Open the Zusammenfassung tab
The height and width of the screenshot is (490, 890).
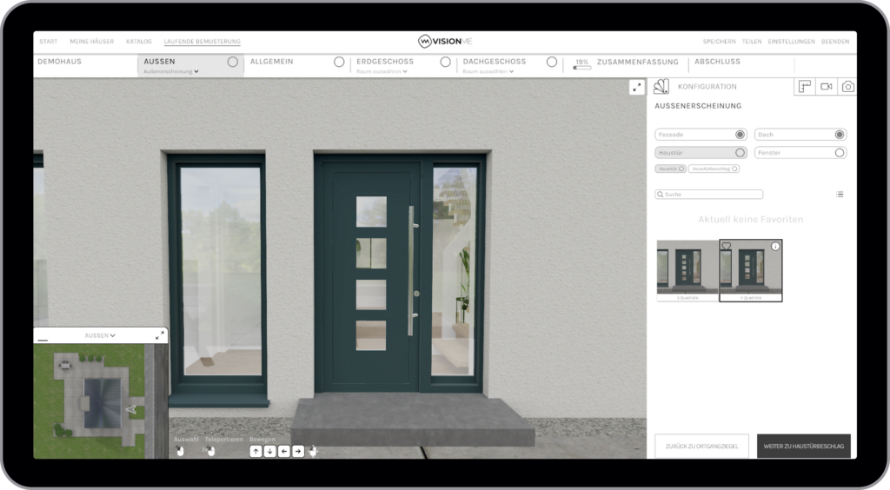coord(639,63)
